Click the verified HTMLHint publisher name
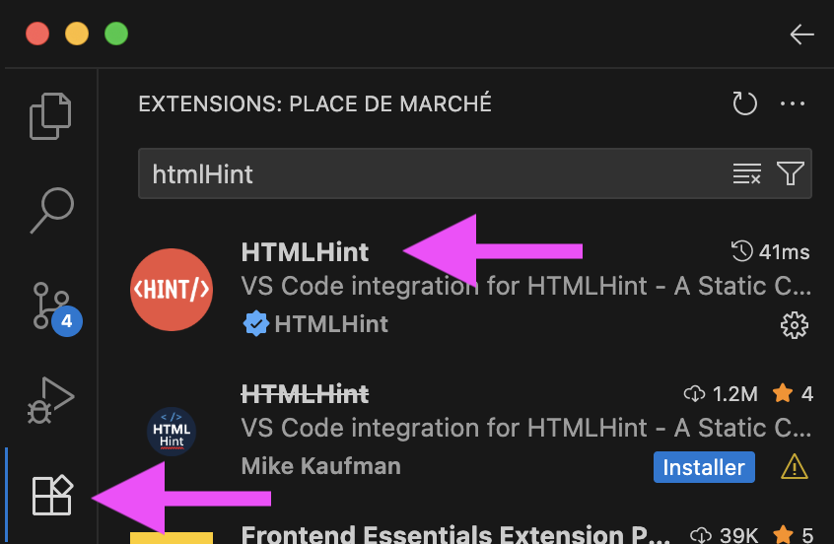The height and width of the screenshot is (544, 834). [331, 324]
